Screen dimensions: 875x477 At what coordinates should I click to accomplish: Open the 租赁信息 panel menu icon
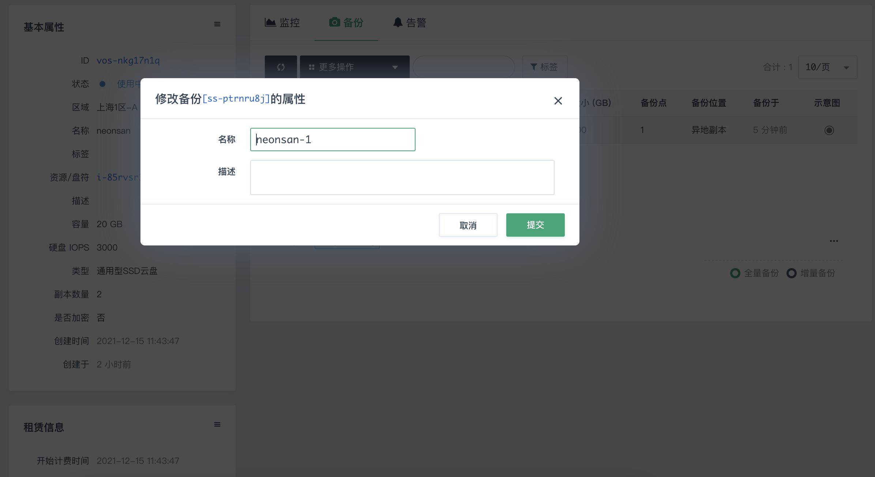click(x=217, y=424)
